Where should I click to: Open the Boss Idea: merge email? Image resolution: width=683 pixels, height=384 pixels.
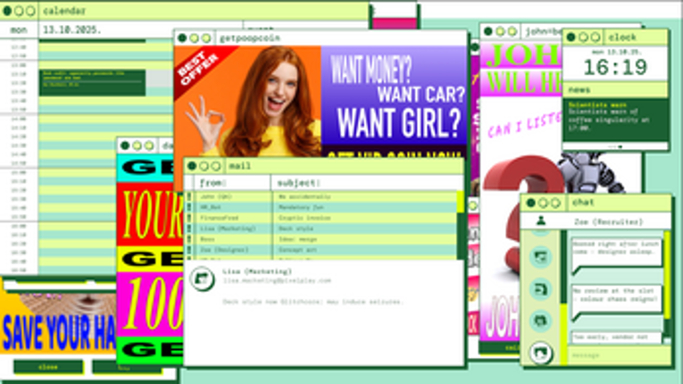[321, 239]
